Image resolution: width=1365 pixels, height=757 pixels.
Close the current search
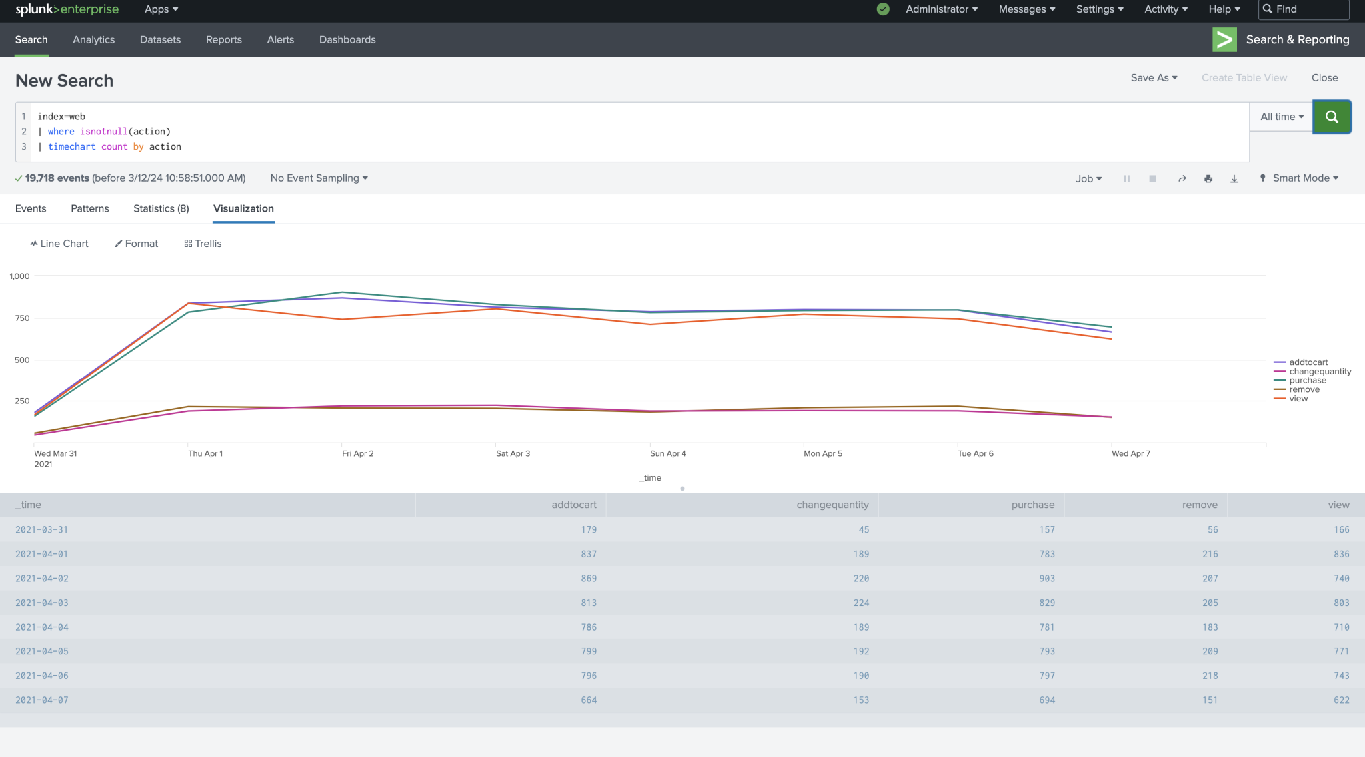click(x=1324, y=77)
